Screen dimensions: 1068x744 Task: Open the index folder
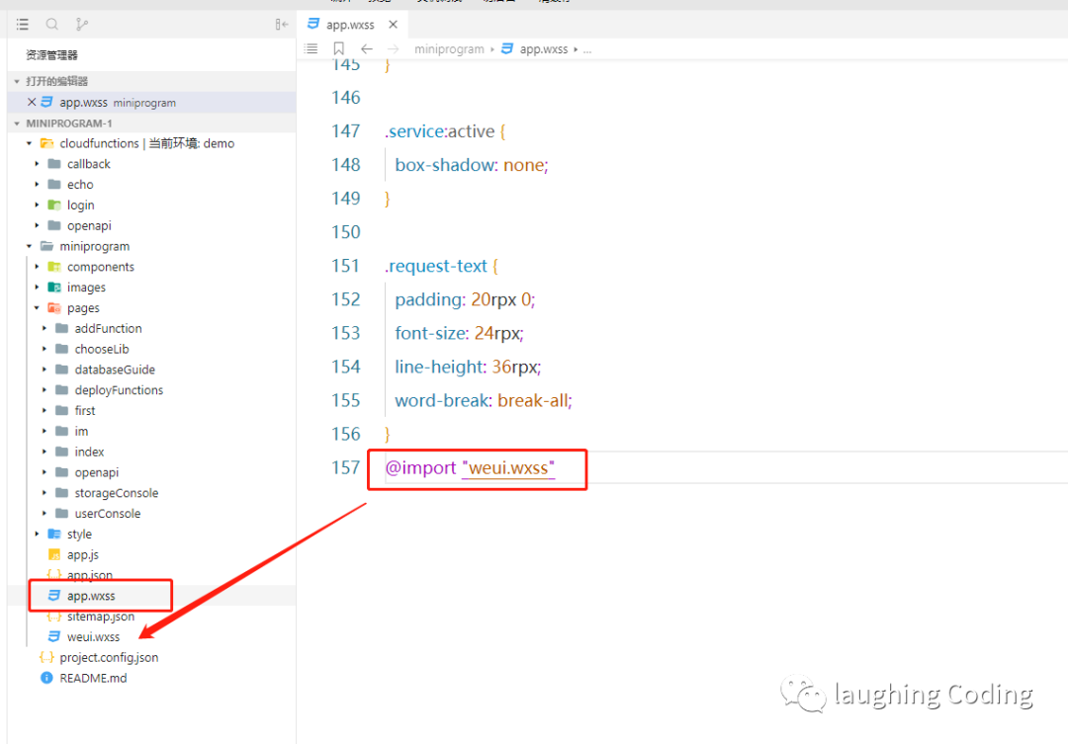click(89, 452)
